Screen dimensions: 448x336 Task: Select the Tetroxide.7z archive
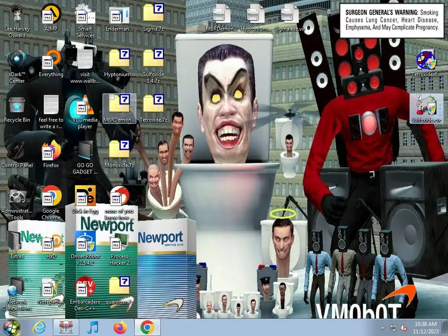point(154,109)
